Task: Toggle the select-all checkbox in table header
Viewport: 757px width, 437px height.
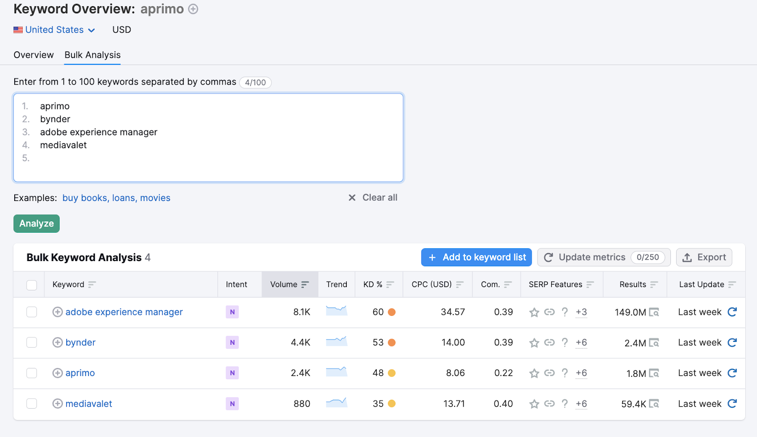Action: [x=32, y=285]
